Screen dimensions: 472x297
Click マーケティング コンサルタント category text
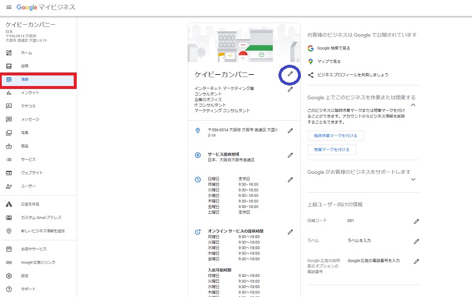pyautogui.click(x=222, y=111)
